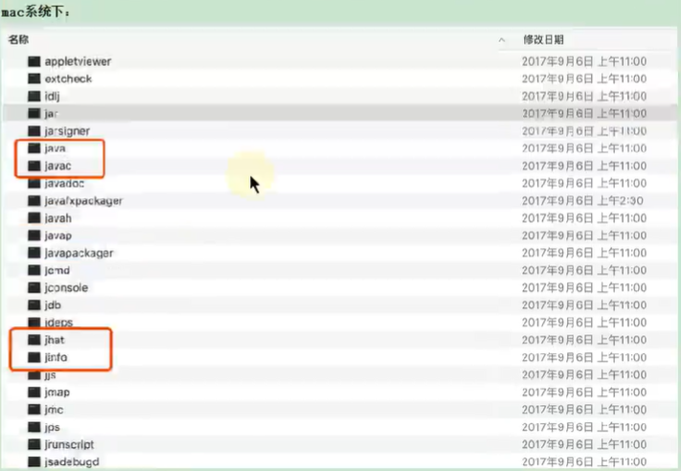Click the modified date of javafxpackager
This screenshot has width=681, height=471.
pos(582,200)
